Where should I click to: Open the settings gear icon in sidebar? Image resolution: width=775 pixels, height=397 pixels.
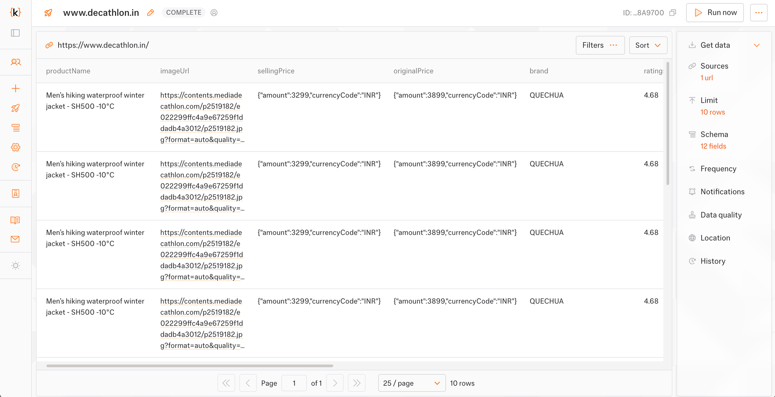tap(15, 147)
